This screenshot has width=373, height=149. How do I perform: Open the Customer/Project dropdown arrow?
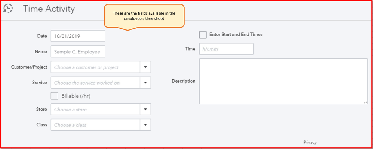[x=145, y=67]
